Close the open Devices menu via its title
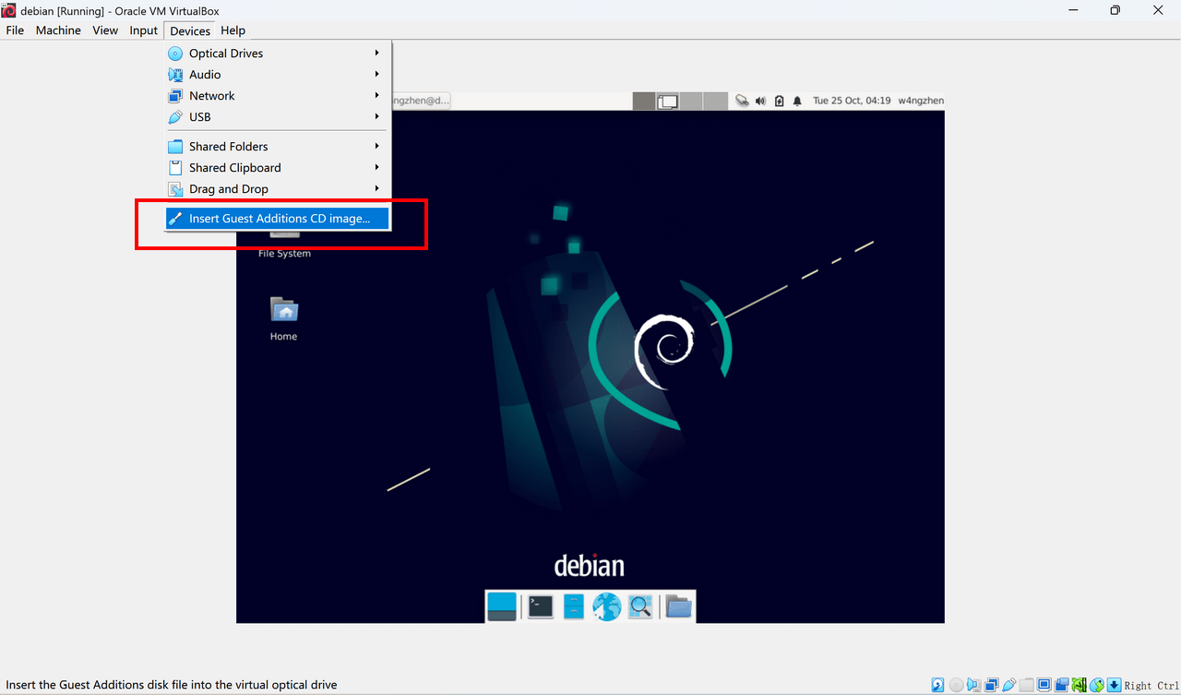 pos(190,30)
